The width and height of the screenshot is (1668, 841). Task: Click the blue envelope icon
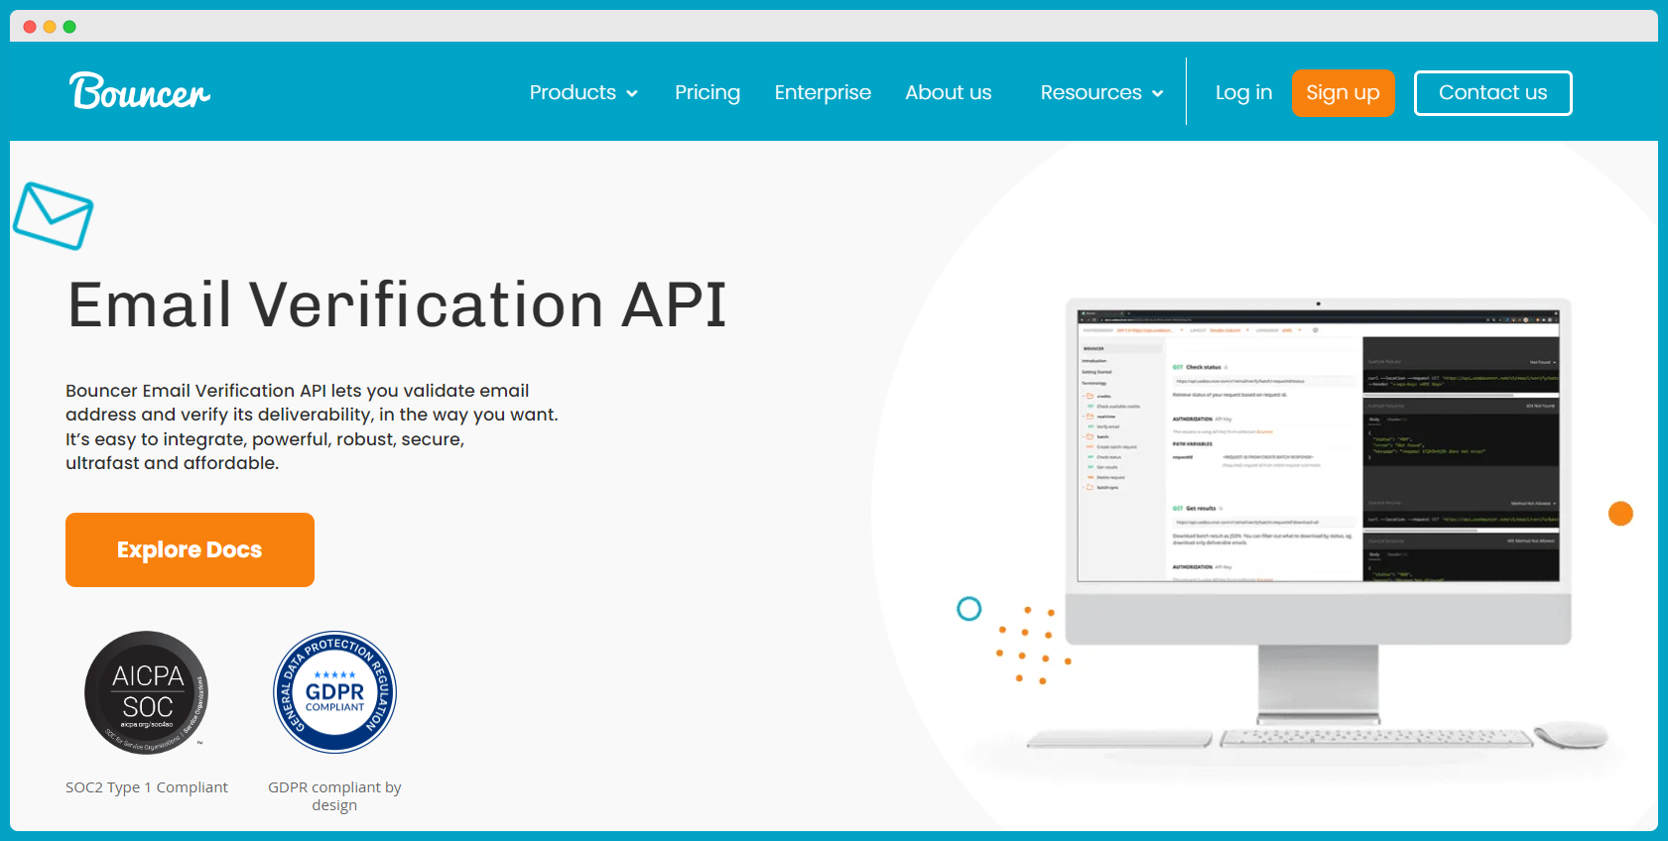point(54,215)
